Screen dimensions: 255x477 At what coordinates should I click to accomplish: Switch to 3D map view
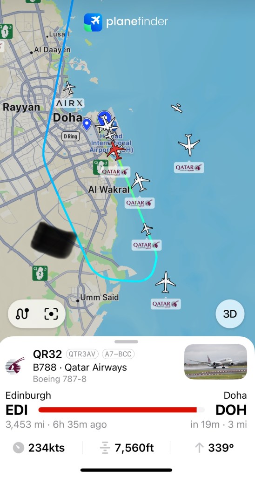[x=230, y=314]
